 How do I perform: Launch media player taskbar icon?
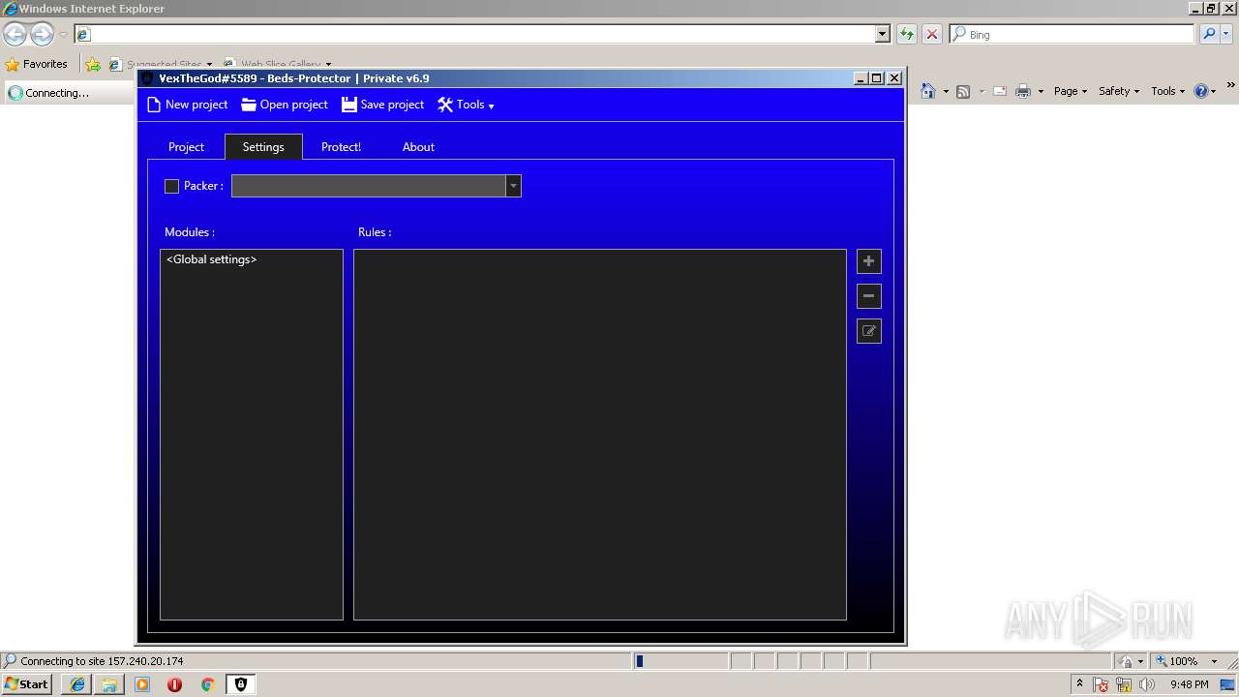(x=142, y=684)
